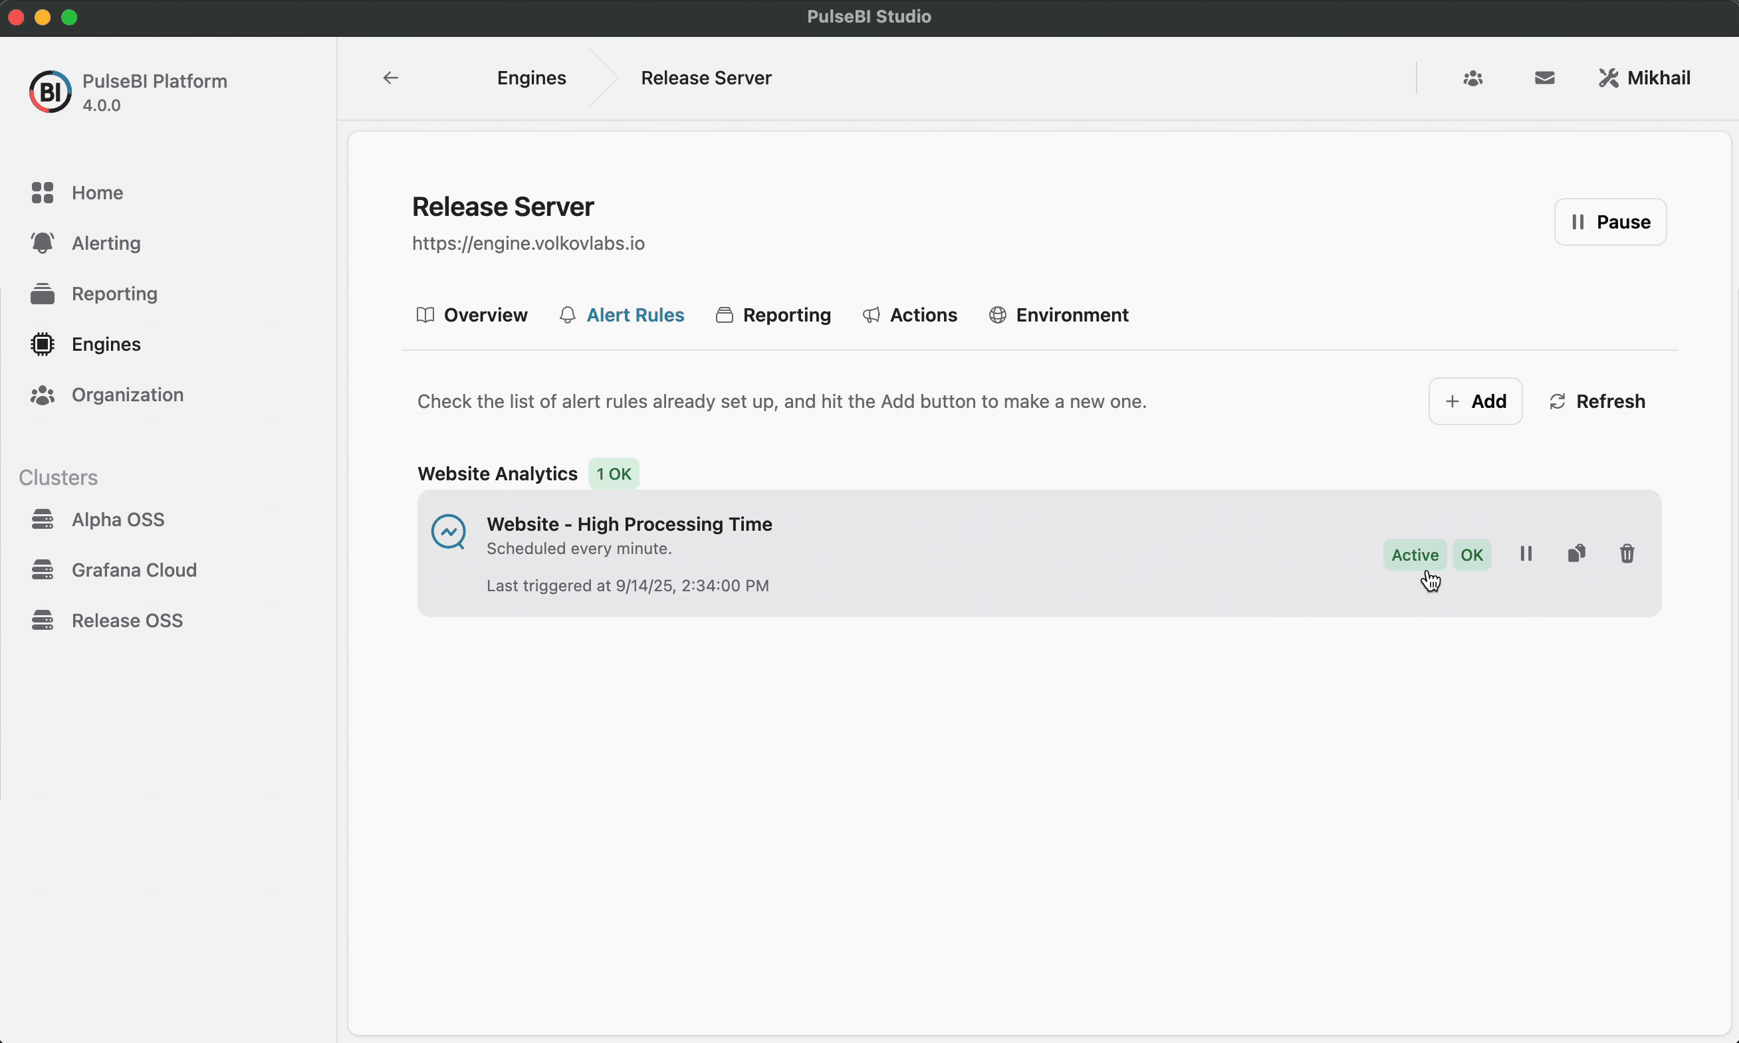Navigate to Engines breadcrumb
1739x1043 pixels.
click(532, 78)
